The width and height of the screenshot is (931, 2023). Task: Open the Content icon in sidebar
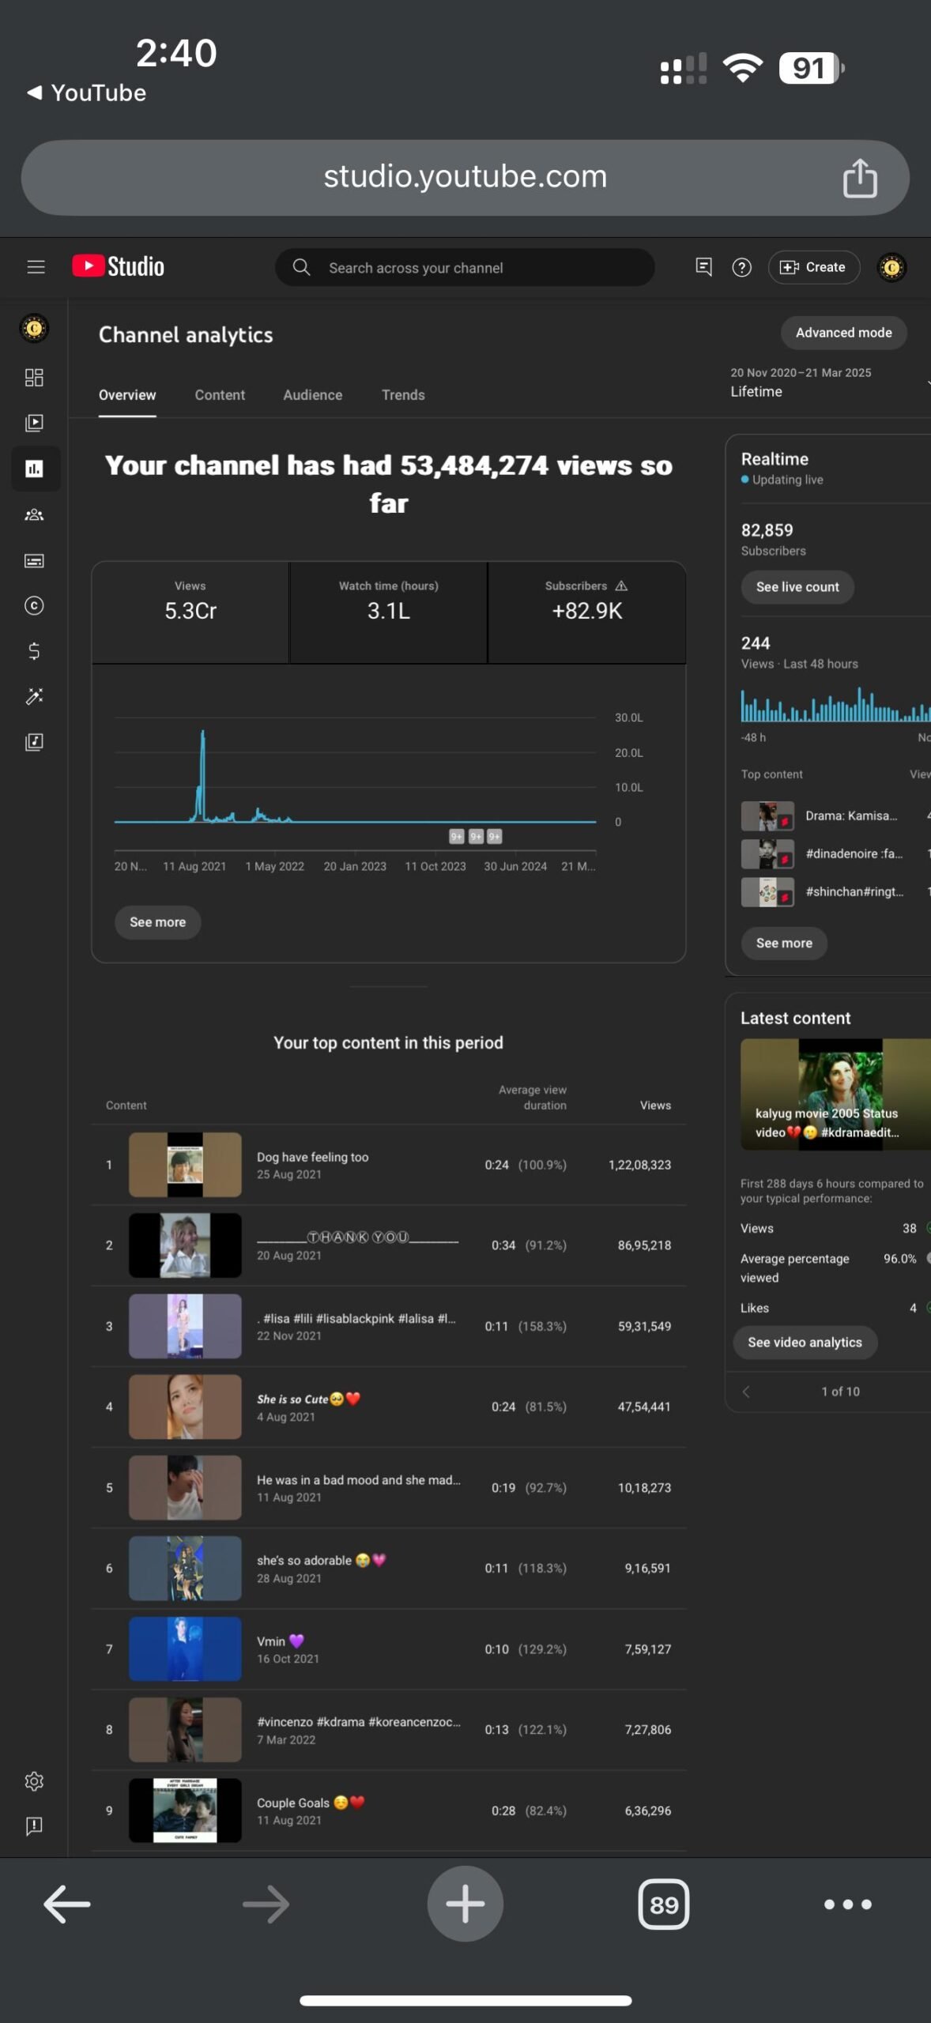(x=34, y=423)
